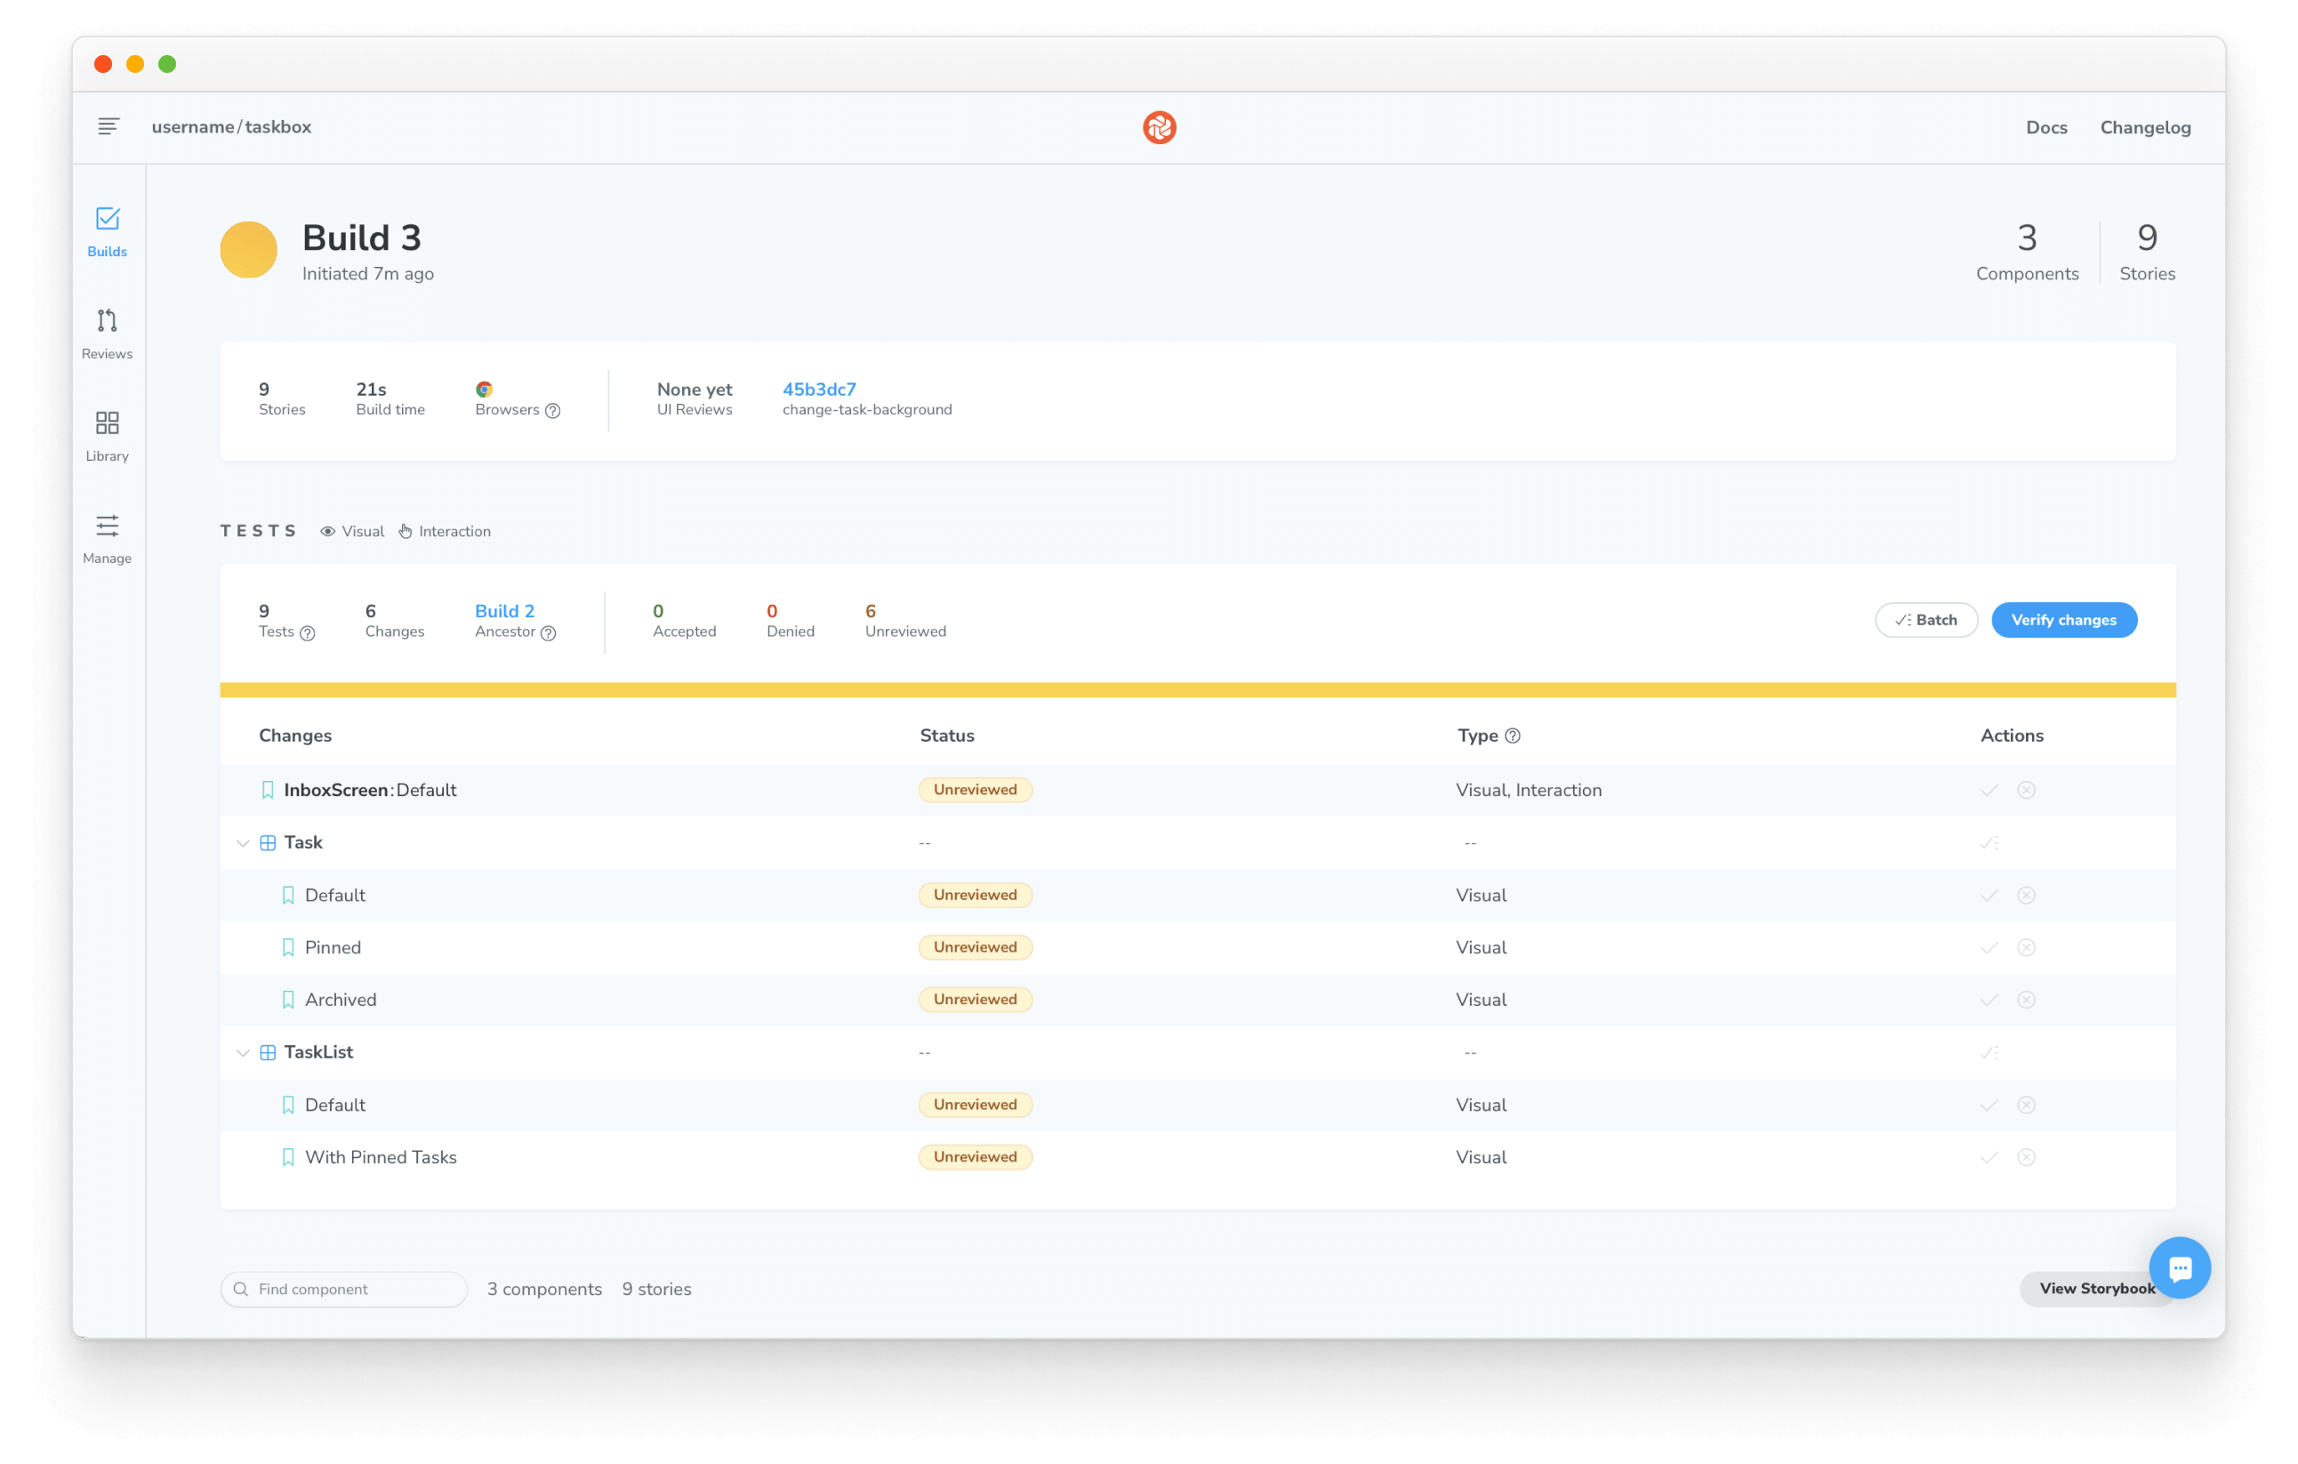Click Find component input field
The image size is (2298, 1464).
pyautogui.click(x=343, y=1288)
